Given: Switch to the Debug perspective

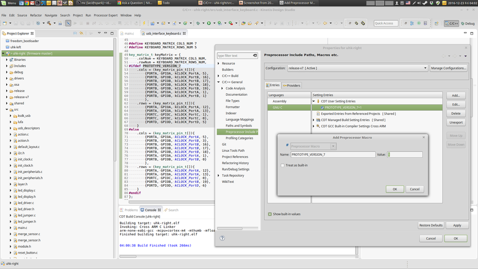Looking at the screenshot, I should coord(467,23).
